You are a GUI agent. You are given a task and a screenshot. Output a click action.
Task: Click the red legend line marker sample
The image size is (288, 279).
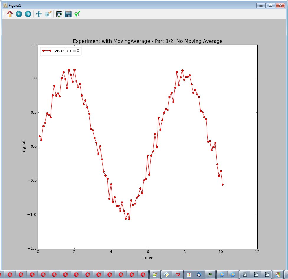click(47, 51)
